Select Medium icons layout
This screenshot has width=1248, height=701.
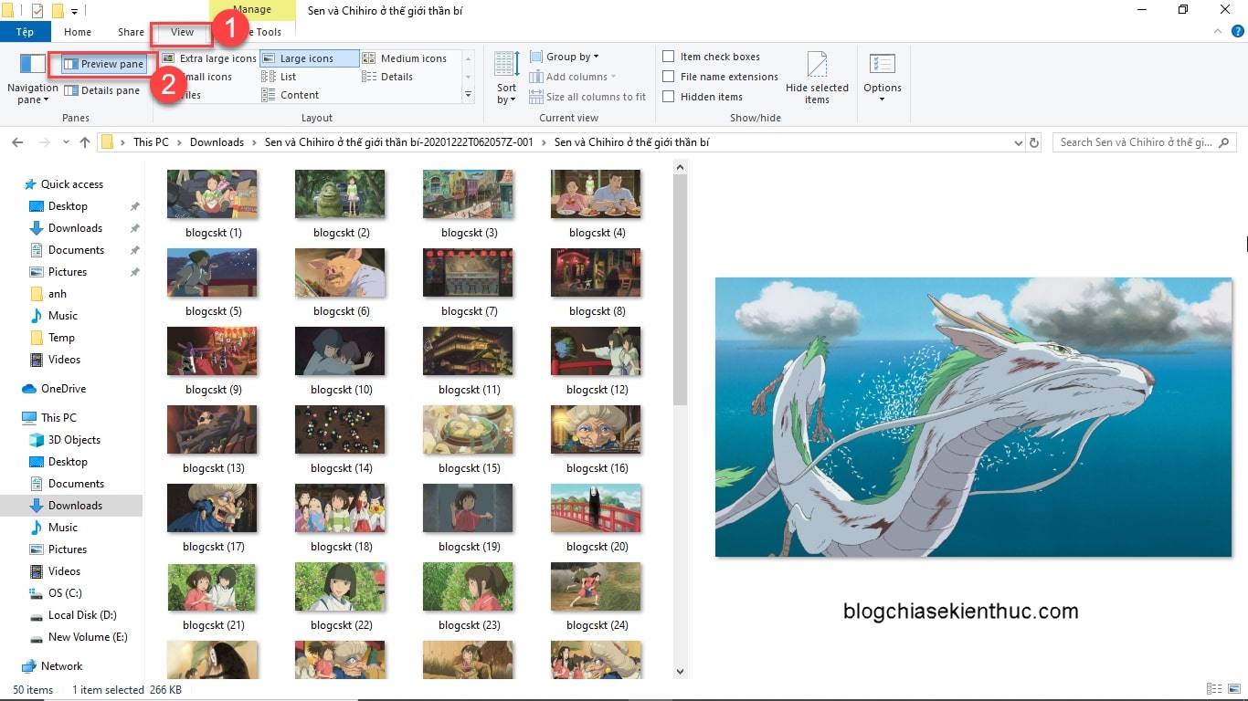coord(405,58)
